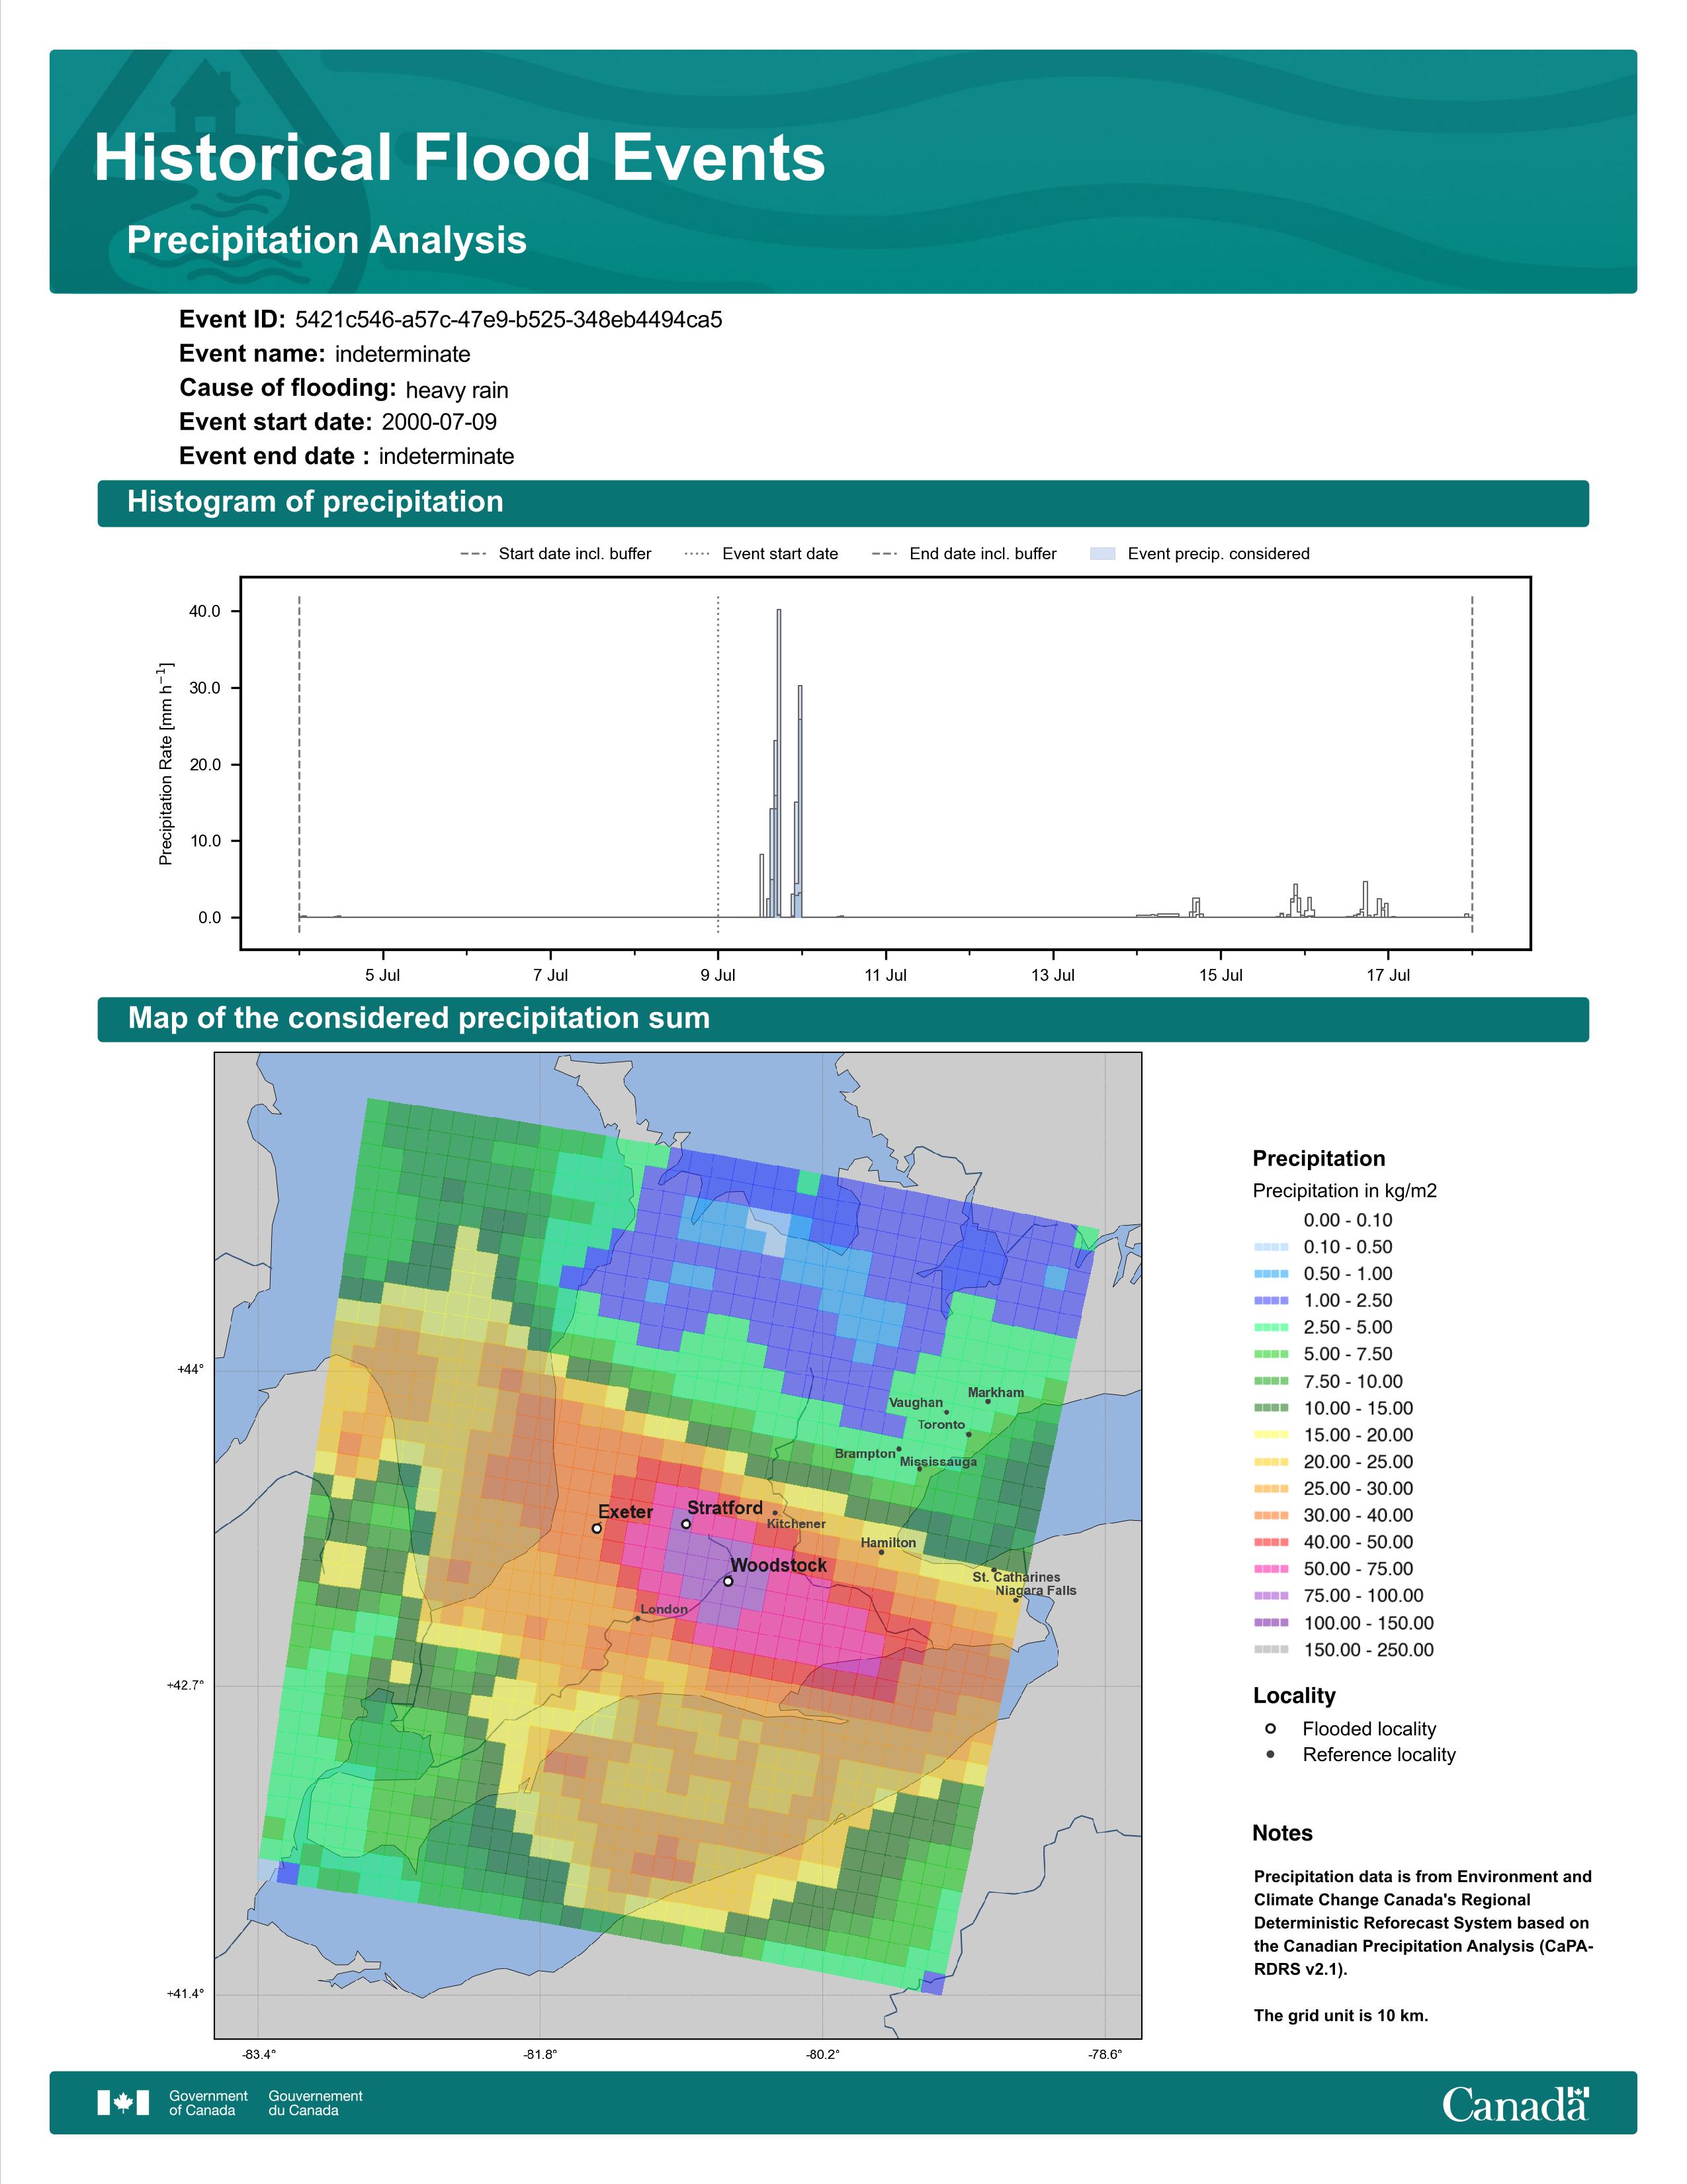The height and width of the screenshot is (2184, 1687).
Task: Click the 150.00 - 250.00 legend swatch
Action: click(x=1270, y=1650)
